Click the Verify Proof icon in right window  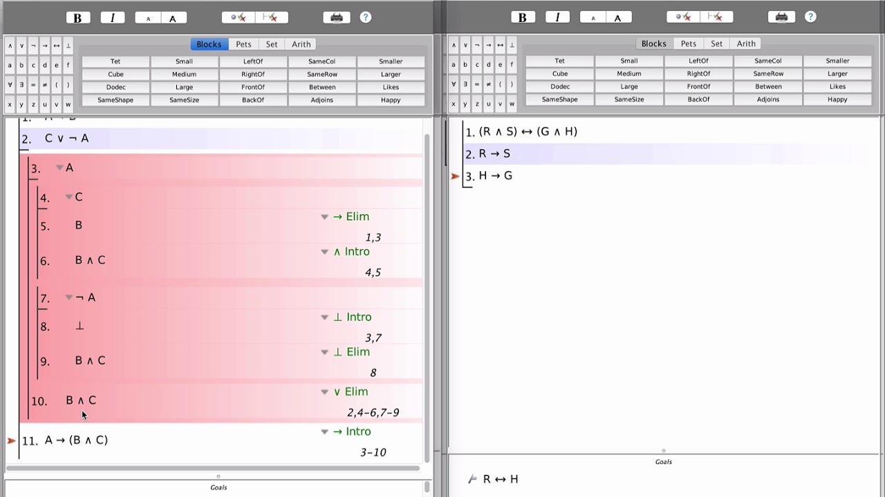pos(716,17)
